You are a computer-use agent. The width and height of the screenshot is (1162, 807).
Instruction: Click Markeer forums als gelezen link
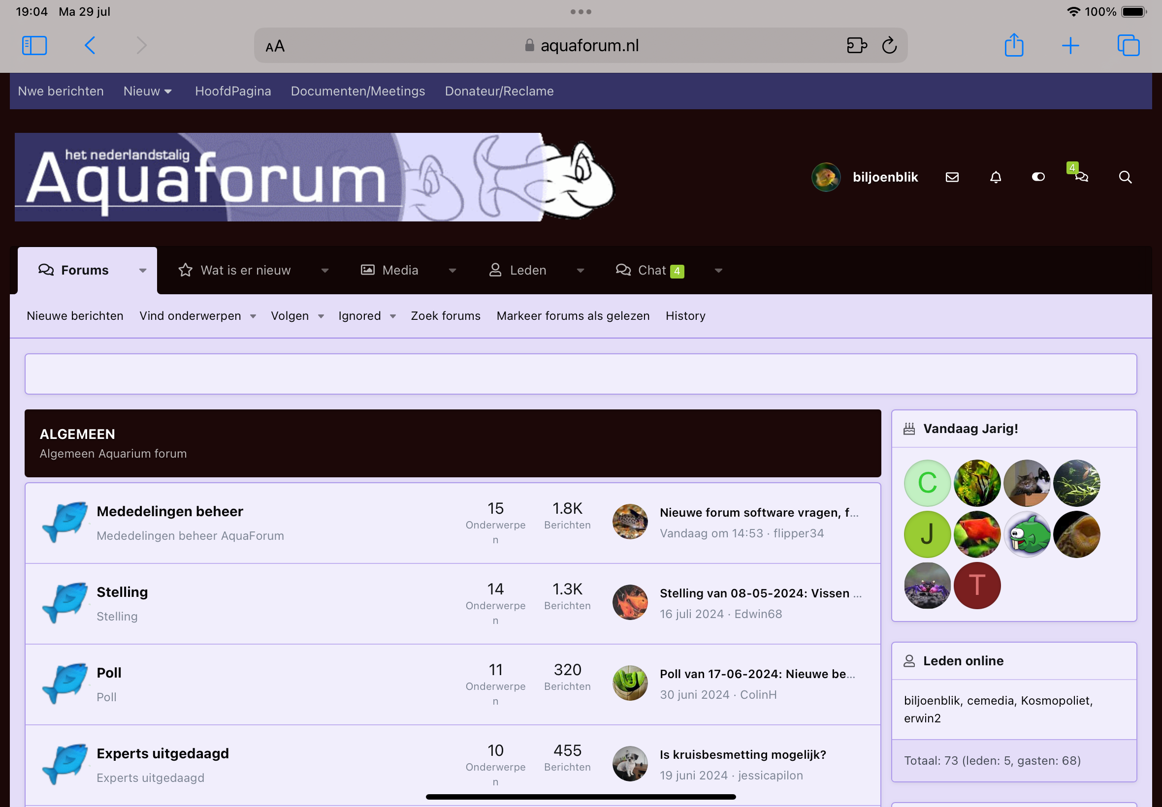pos(573,316)
